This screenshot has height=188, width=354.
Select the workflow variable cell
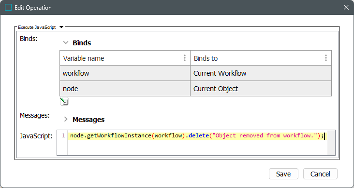pyautogui.click(x=125, y=73)
